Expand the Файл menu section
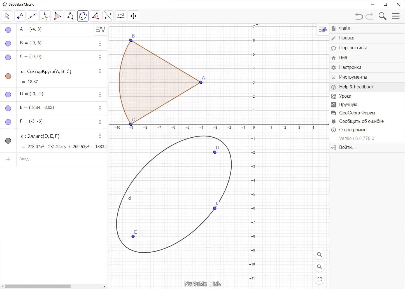Viewport: 405px width, 289px height. click(367, 28)
